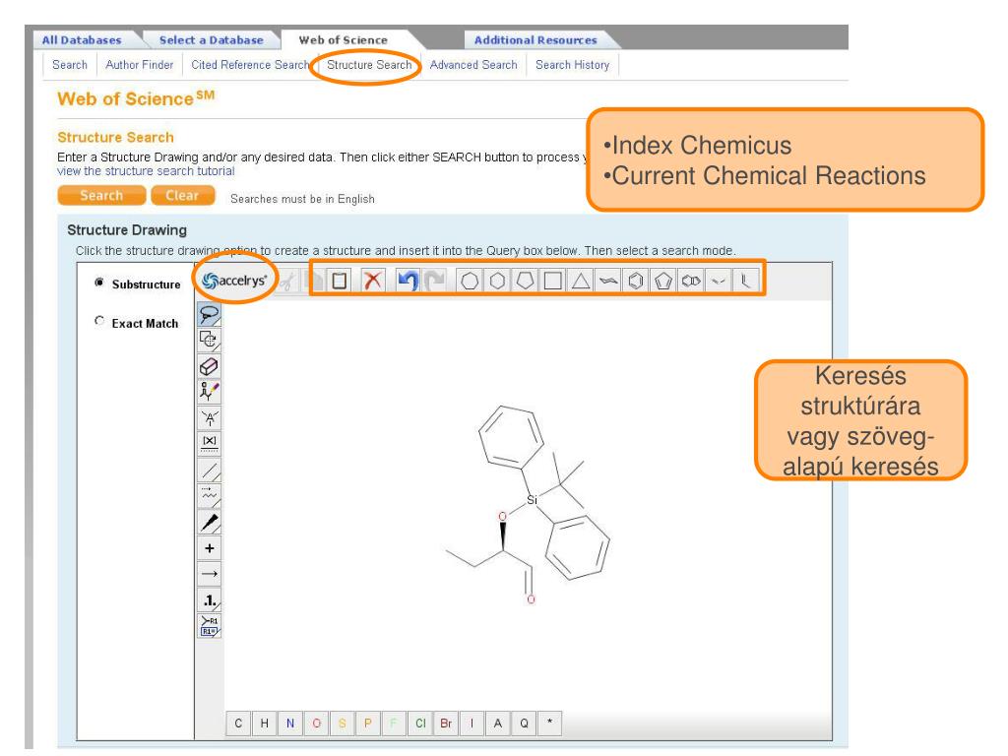
Task: Select the bracket [X] tool
Action: click(x=209, y=443)
